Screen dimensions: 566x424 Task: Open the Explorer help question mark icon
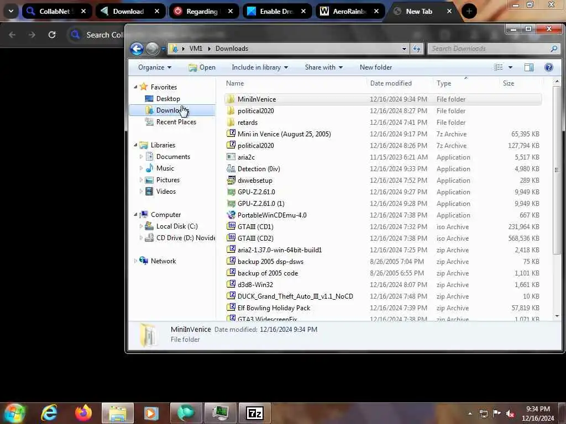pos(549,67)
